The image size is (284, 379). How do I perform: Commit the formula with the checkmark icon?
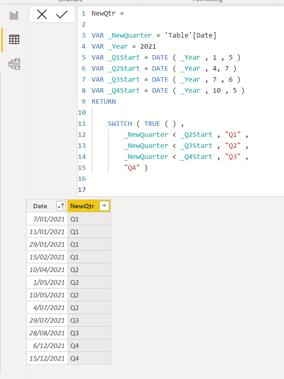click(x=62, y=15)
